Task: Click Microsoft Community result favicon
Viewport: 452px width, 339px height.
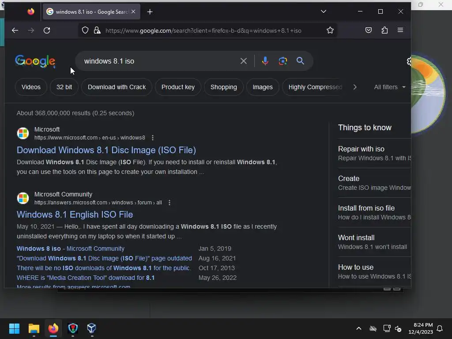Action: (23, 198)
